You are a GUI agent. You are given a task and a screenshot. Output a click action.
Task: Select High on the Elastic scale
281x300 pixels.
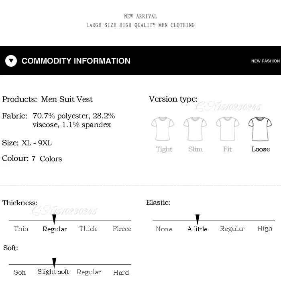pyautogui.click(x=265, y=229)
